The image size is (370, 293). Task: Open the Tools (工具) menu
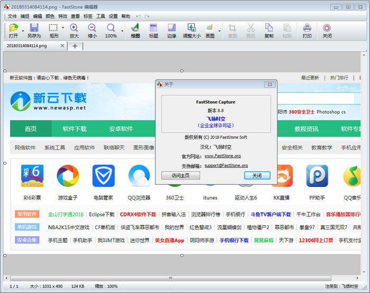click(100, 16)
